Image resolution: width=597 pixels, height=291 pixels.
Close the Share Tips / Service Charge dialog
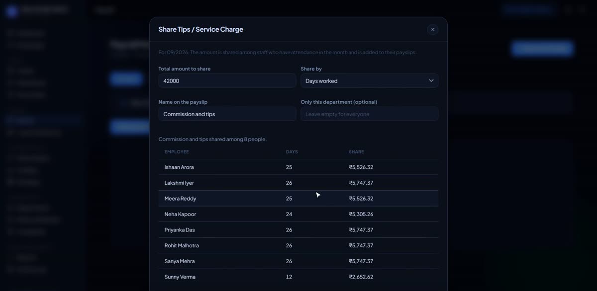pos(432,29)
